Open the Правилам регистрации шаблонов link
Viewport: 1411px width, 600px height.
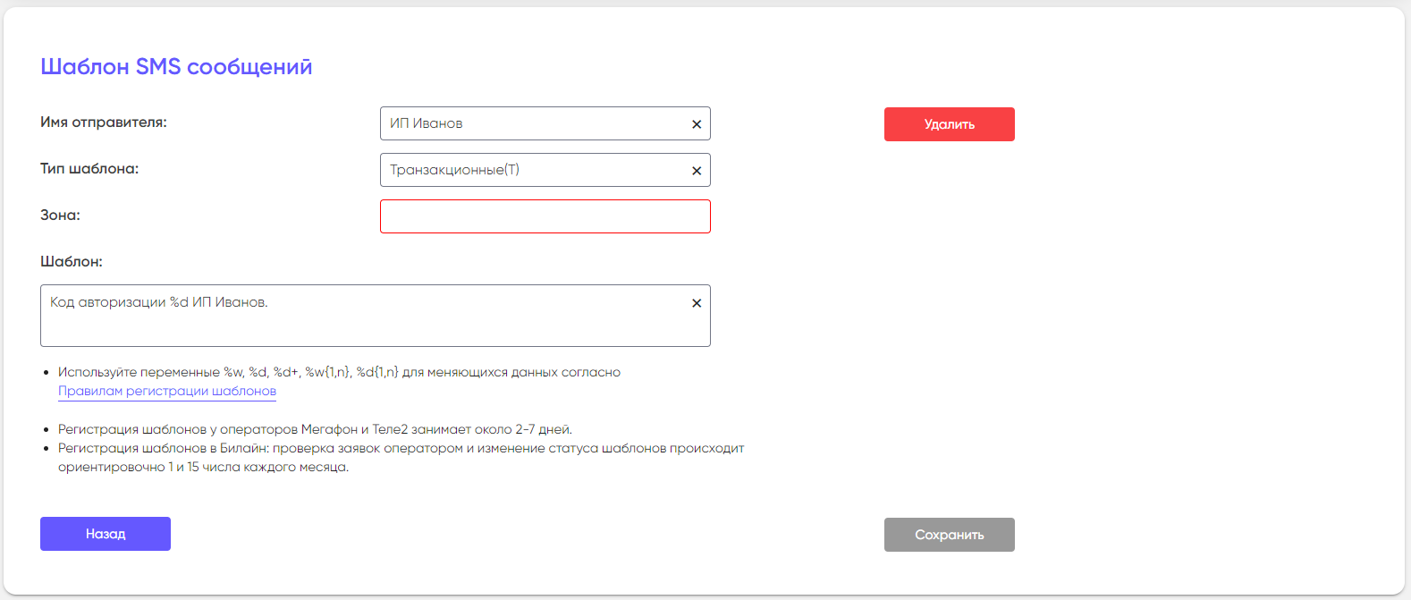click(x=167, y=391)
